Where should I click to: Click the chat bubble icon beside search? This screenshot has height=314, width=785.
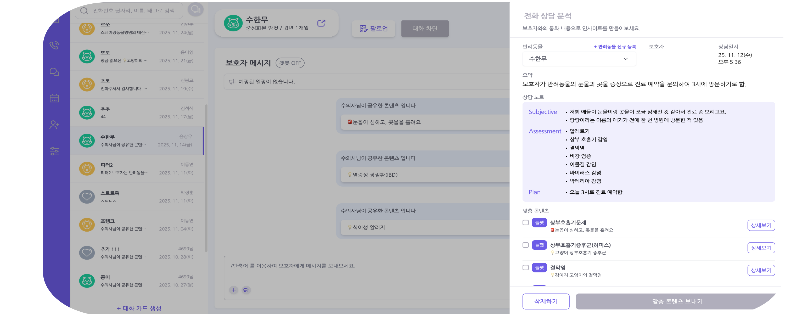[195, 10]
